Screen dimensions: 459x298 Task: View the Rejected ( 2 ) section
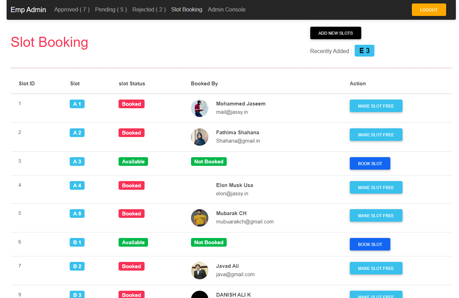(x=149, y=9)
